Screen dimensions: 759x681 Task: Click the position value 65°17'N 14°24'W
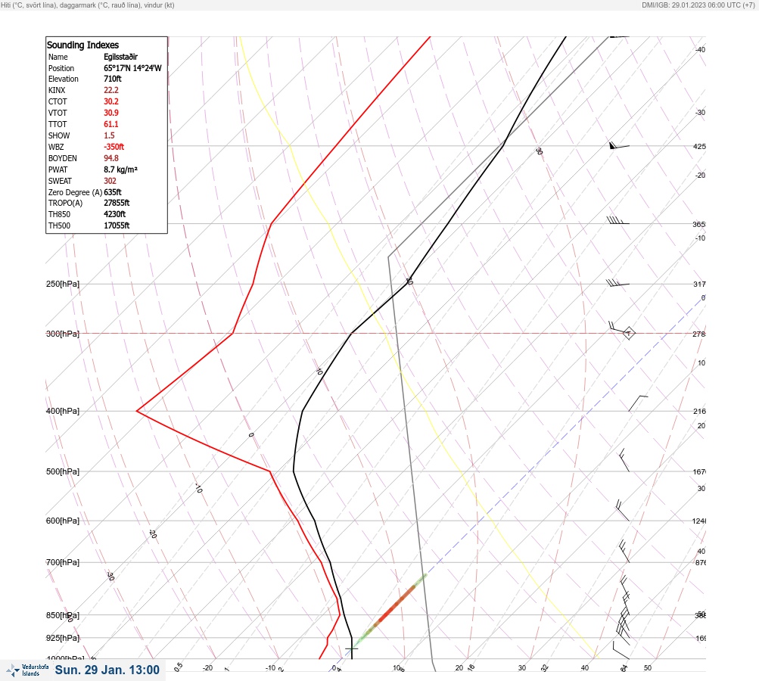pos(132,68)
